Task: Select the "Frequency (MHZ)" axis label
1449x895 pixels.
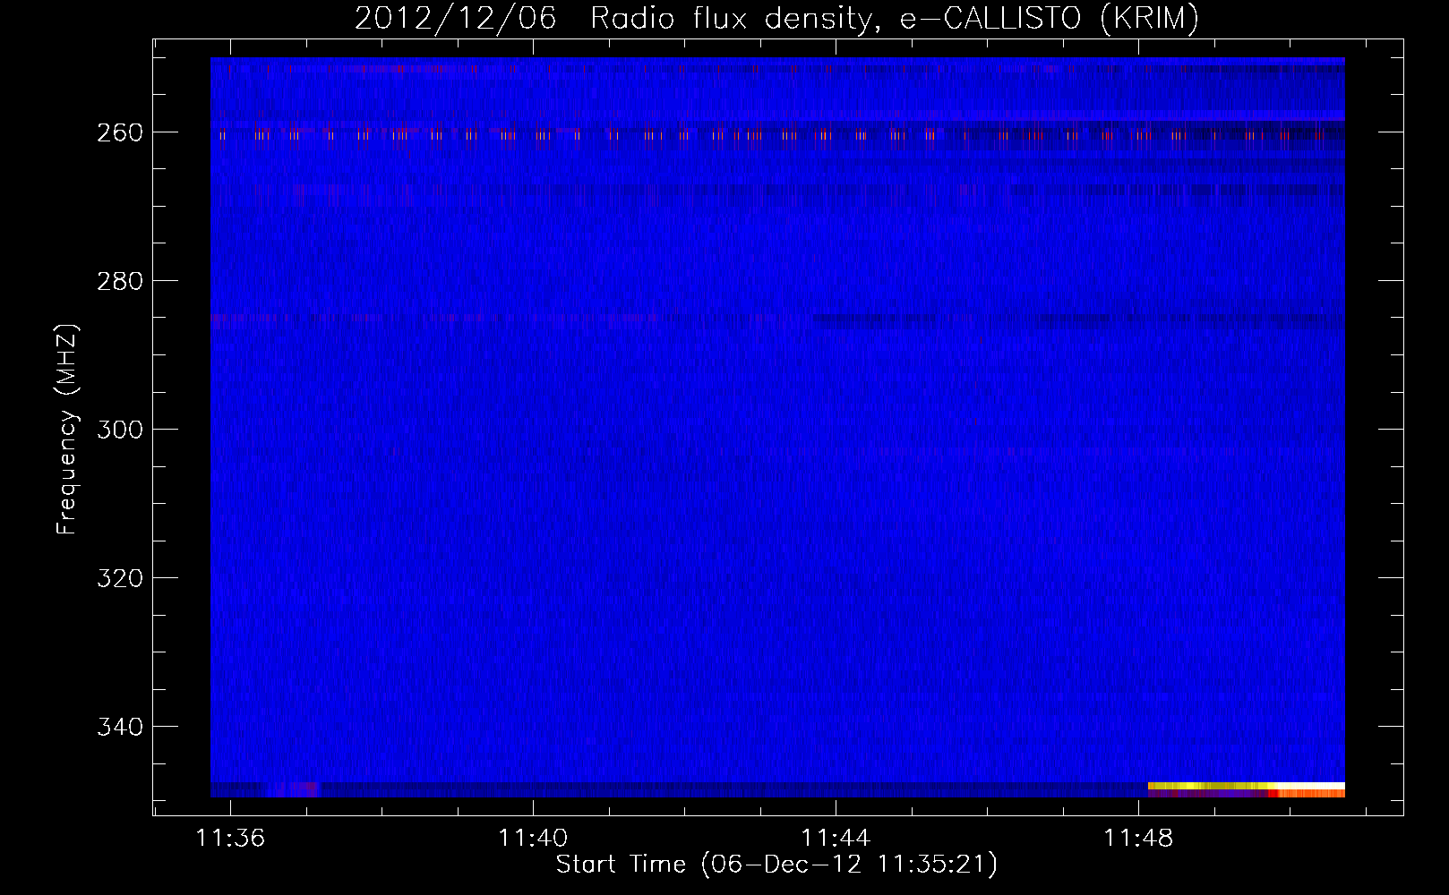Action: (67, 429)
